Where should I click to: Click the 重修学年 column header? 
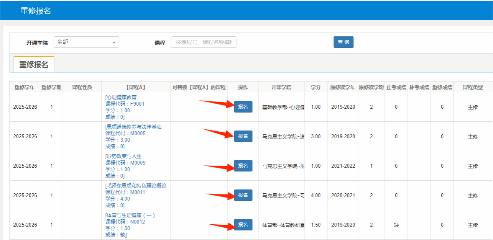pos(25,87)
